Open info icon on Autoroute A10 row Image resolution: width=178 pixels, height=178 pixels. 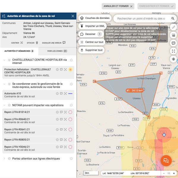pos(57,93)
